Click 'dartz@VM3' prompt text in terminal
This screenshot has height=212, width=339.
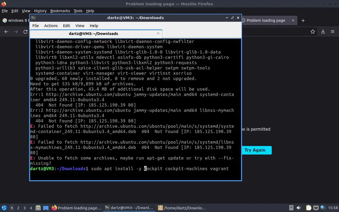(x=42, y=169)
